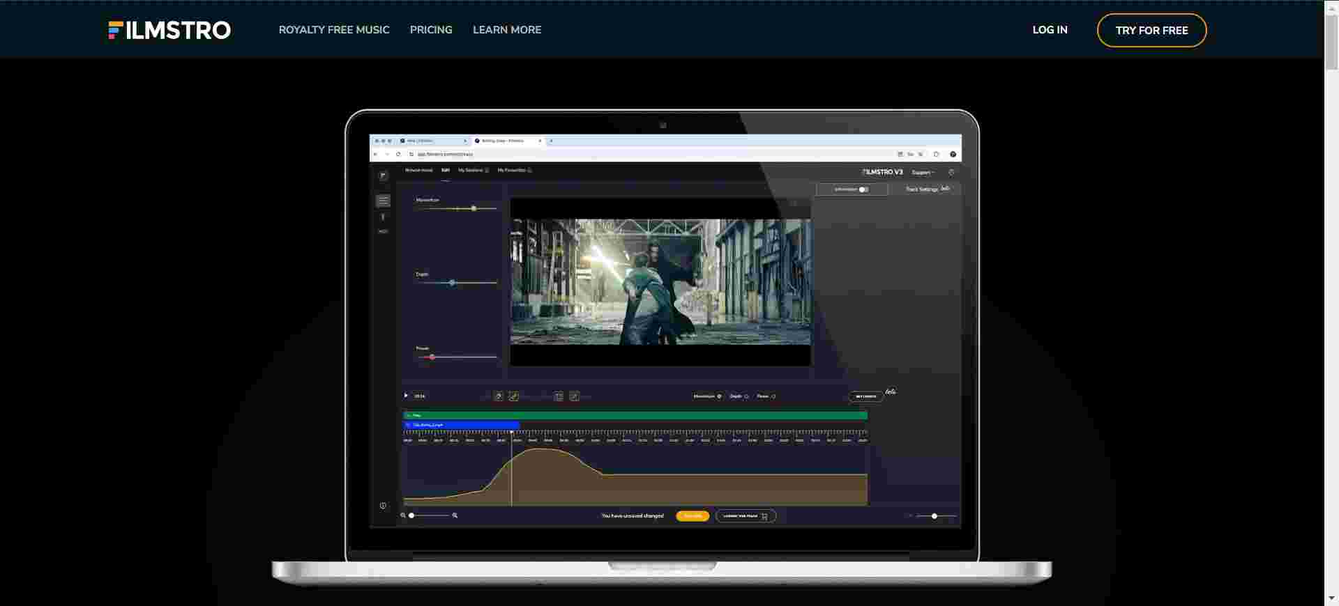Screen dimensions: 1339x606
Task: Select the Edit tab in the app
Action: point(445,170)
